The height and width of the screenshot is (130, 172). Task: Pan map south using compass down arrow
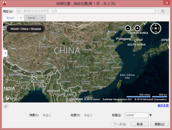tap(156, 32)
